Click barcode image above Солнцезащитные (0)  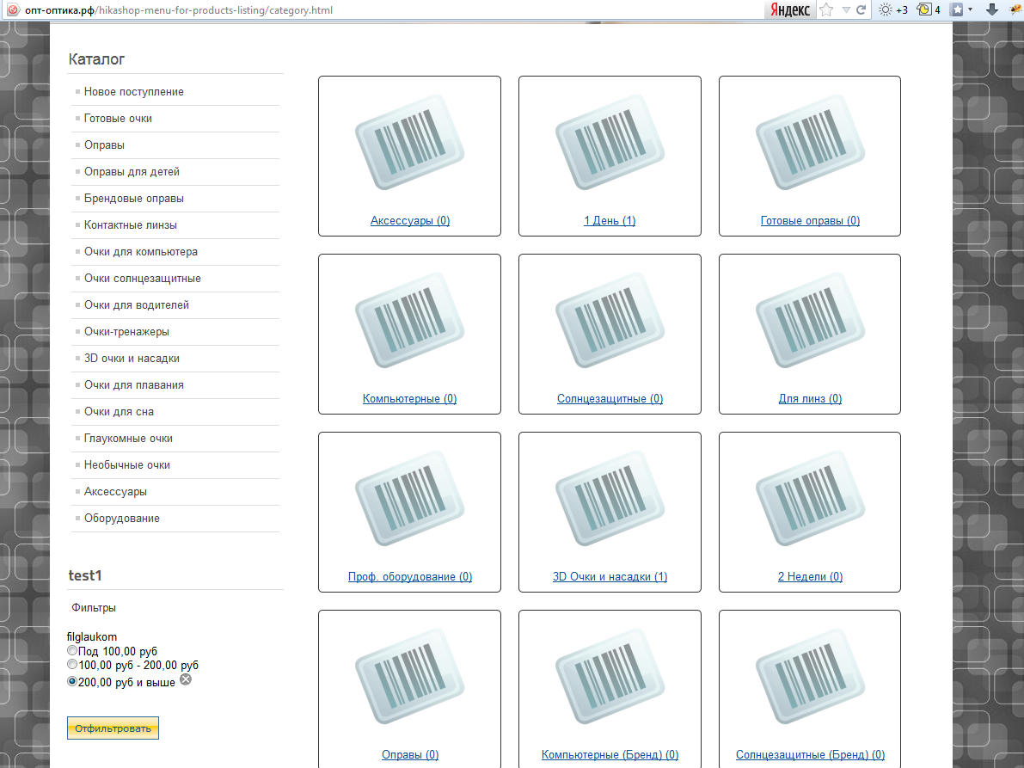610,321
